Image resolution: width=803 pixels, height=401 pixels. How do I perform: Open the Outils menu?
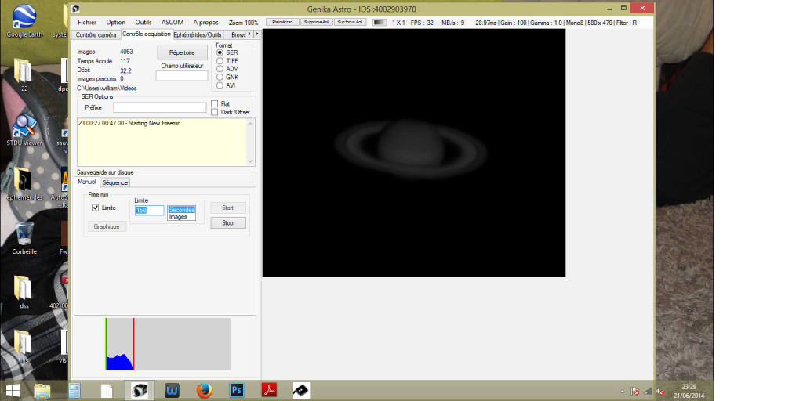pos(144,23)
